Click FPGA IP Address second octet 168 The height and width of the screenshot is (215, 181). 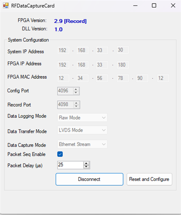click(x=82, y=65)
